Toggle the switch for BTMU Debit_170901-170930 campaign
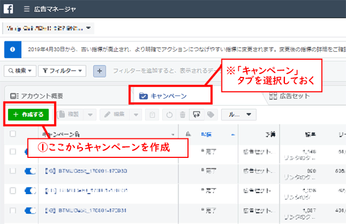Image resolution: width=346 pixels, height=224 pixels. click(x=30, y=171)
